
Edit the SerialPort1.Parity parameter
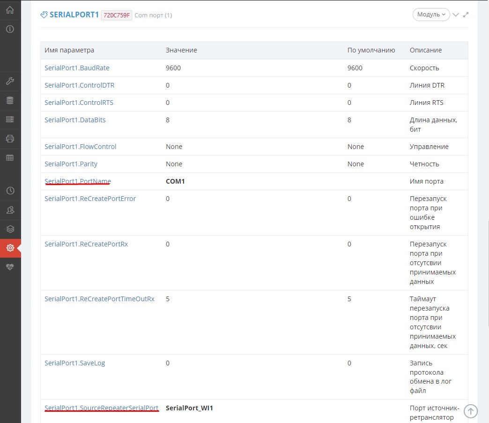(71, 164)
